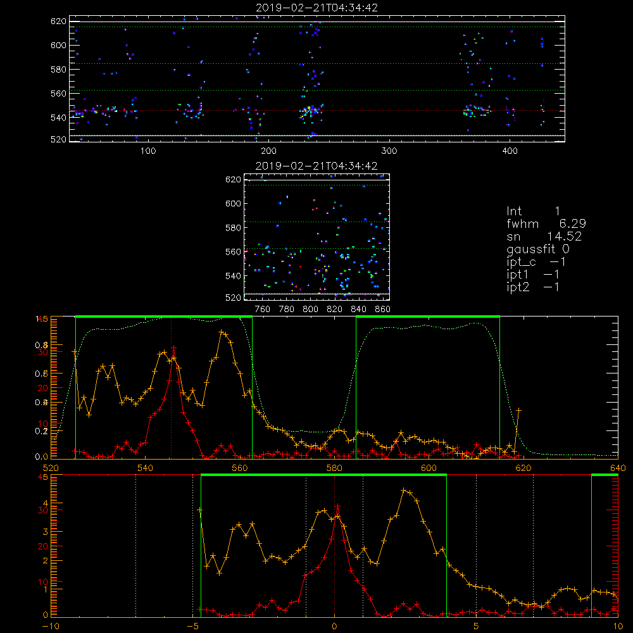The image size is (633, 633).
Task: Click the 'ipt2 -1' line
Action: [533, 287]
